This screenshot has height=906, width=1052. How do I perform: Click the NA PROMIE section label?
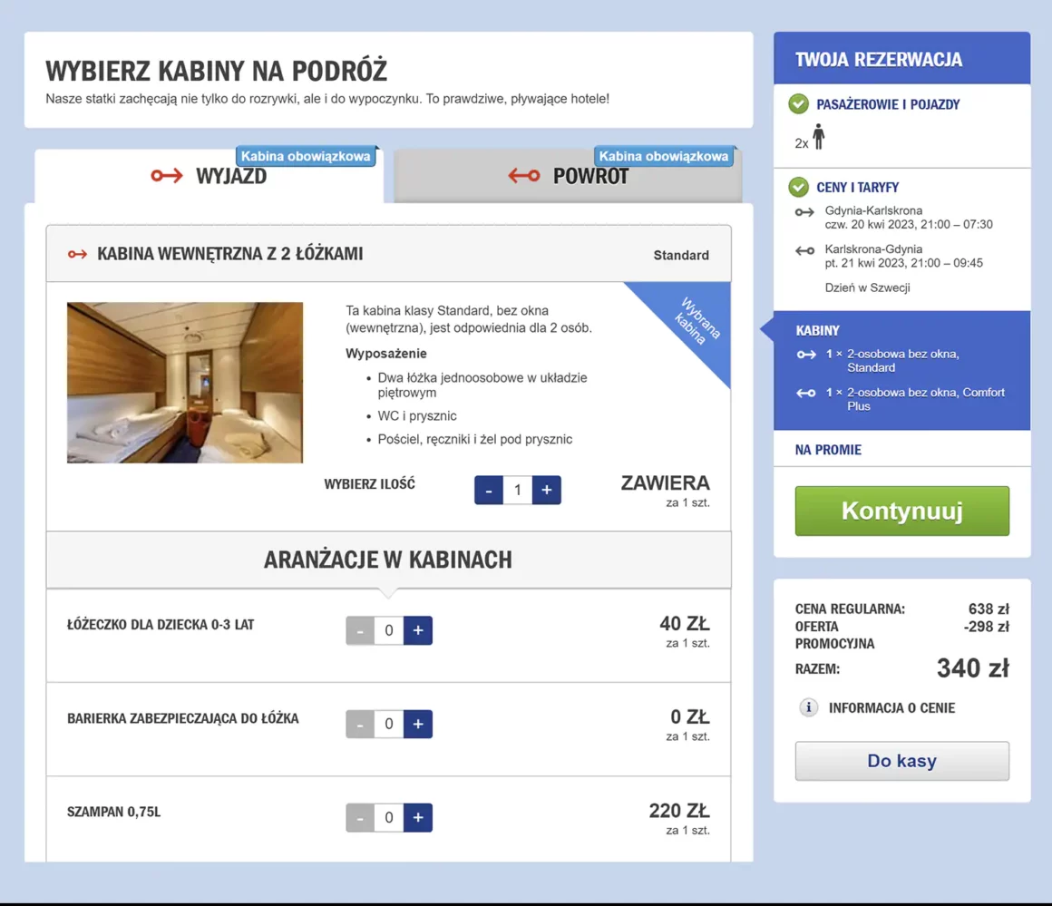(x=831, y=449)
